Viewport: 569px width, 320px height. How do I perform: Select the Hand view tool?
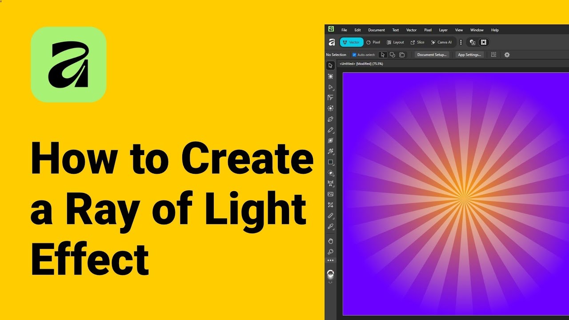(330, 241)
